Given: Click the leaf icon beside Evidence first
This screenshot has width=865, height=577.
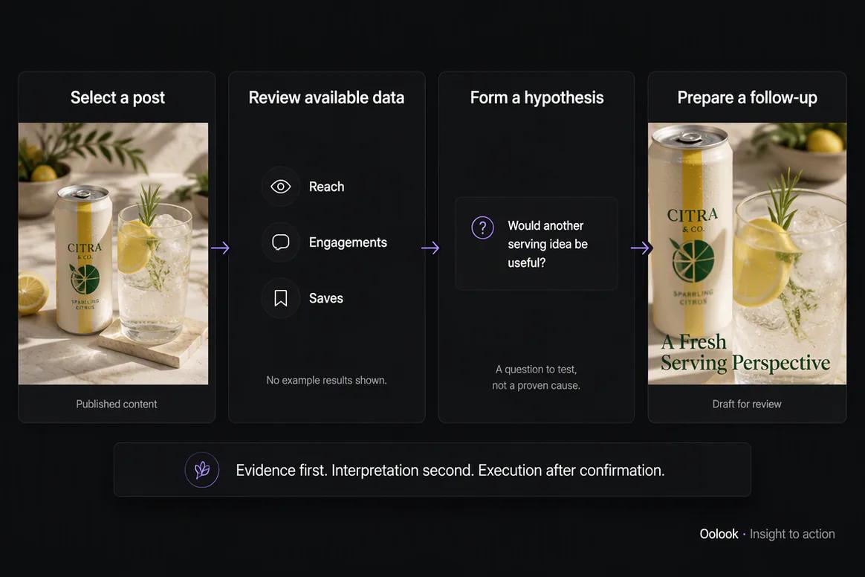Looking at the screenshot, I should point(202,470).
